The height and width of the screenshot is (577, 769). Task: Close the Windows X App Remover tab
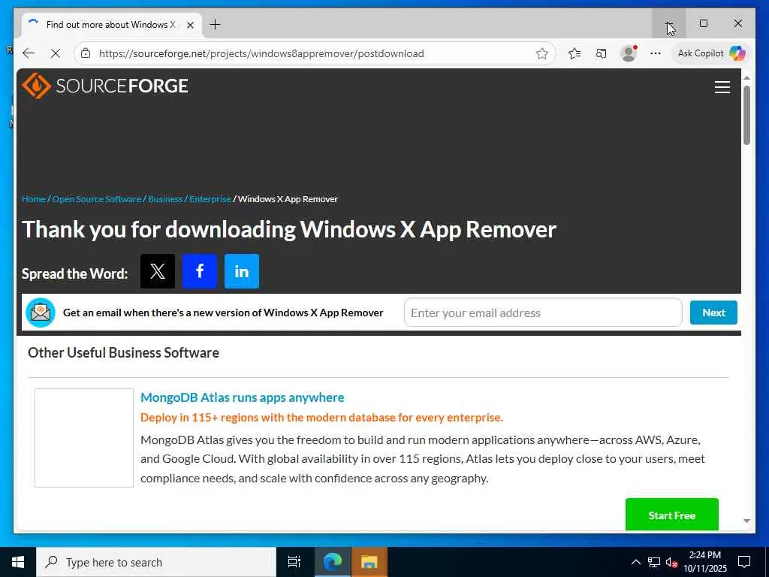(190, 25)
